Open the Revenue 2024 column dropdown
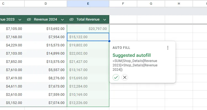Image resolution: width=207 pixels, height=110 pixels. (x=62, y=19)
